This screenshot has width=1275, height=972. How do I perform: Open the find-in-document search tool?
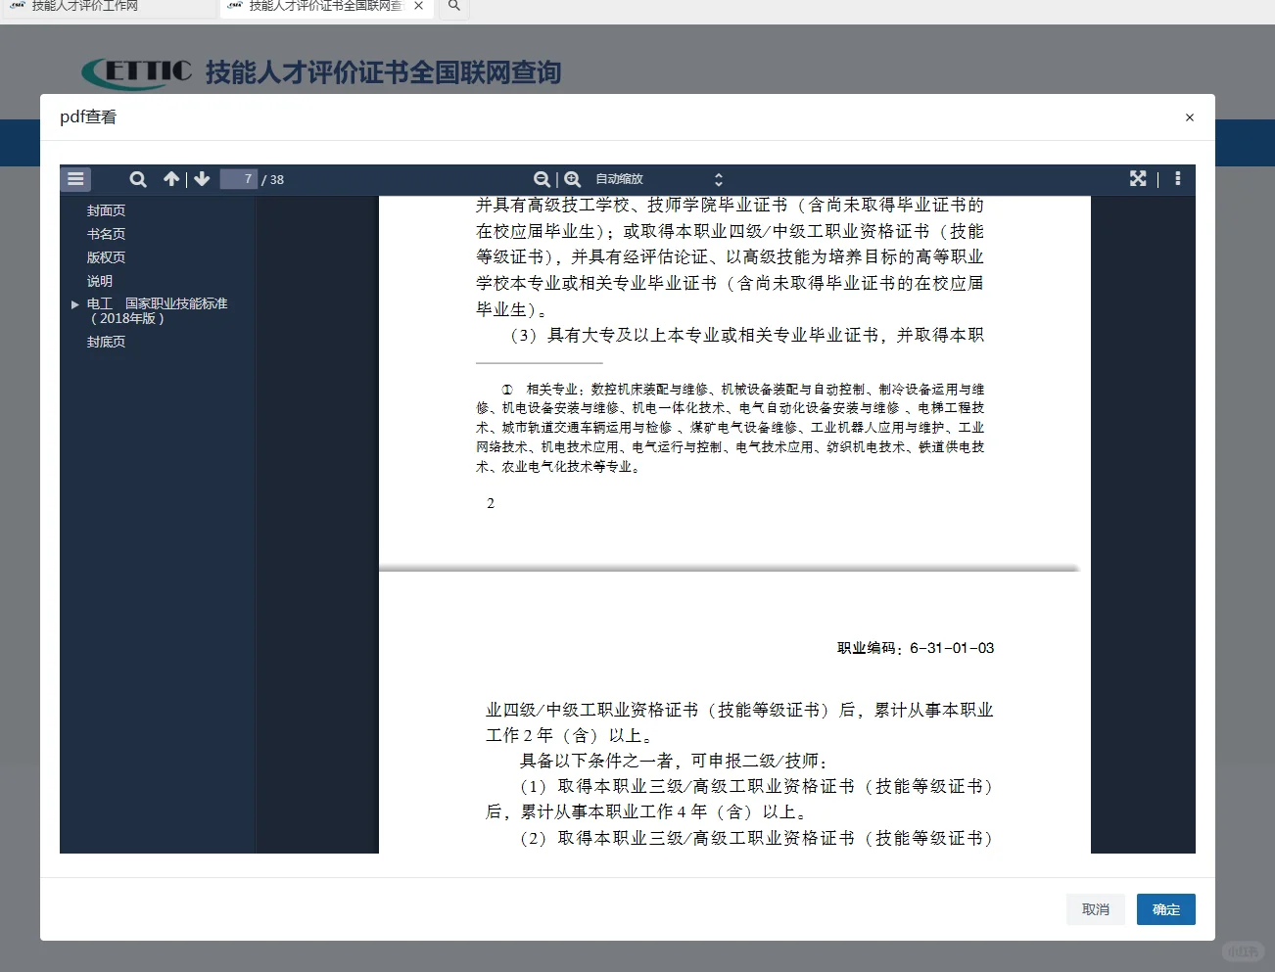pos(137,179)
